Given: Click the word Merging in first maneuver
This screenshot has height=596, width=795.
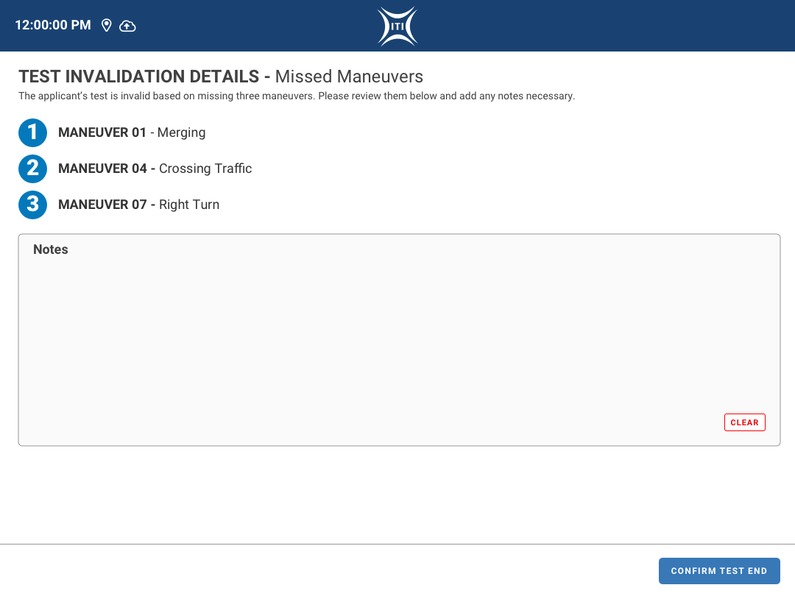Looking at the screenshot, I should [x=181, y=133].
